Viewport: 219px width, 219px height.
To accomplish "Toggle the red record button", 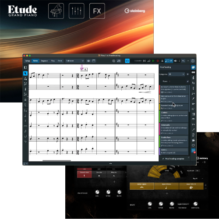I will tap(158, 61).
